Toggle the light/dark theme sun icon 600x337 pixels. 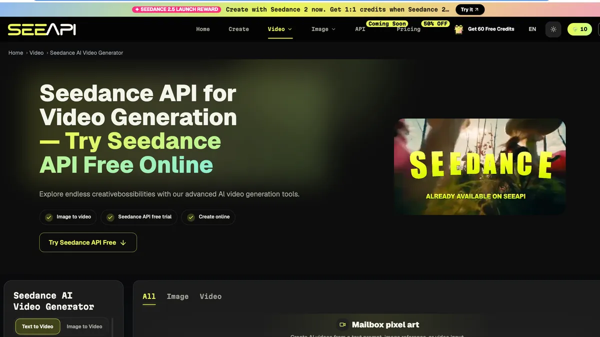tap(553, 29)
